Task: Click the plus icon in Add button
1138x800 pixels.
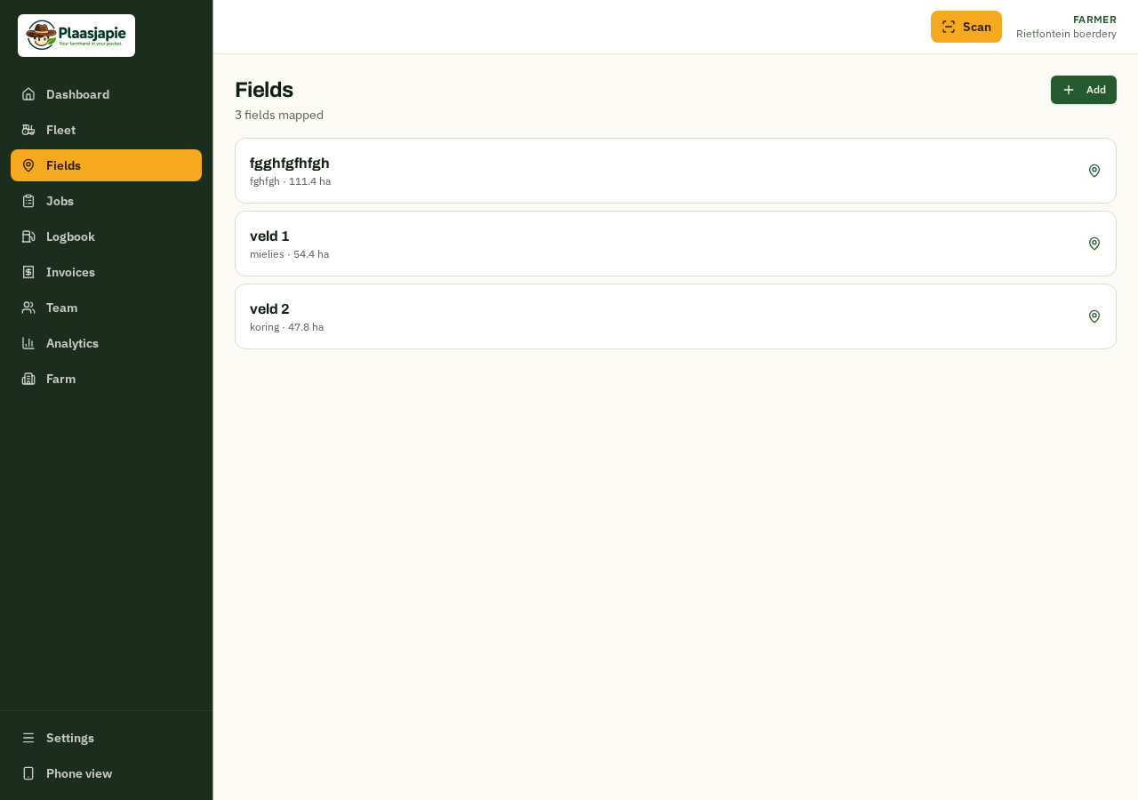Action: point(1069,90)
